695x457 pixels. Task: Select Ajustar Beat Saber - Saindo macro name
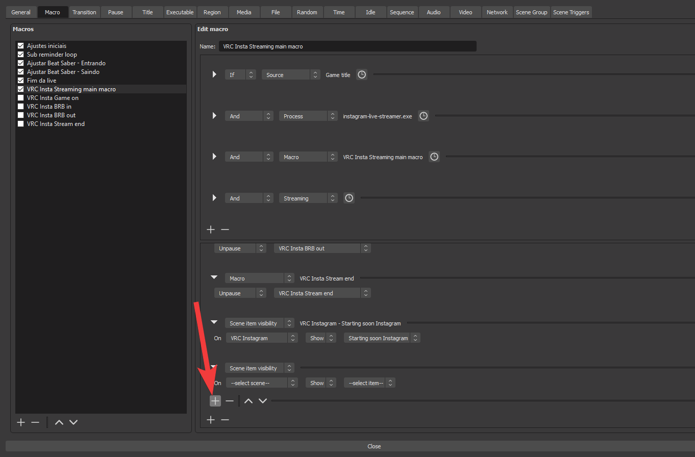[63, 72]
